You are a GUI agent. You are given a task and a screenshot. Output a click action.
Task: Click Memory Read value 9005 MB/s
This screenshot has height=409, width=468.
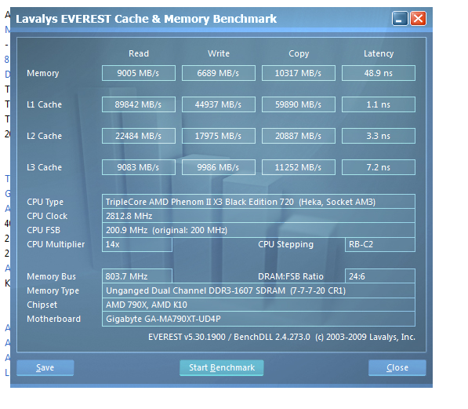(x=139, y=73)
